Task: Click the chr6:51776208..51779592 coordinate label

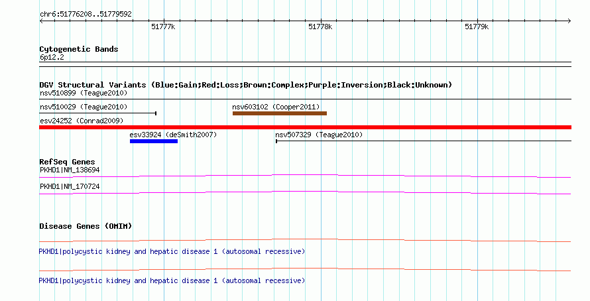Action: pos(86,15)
